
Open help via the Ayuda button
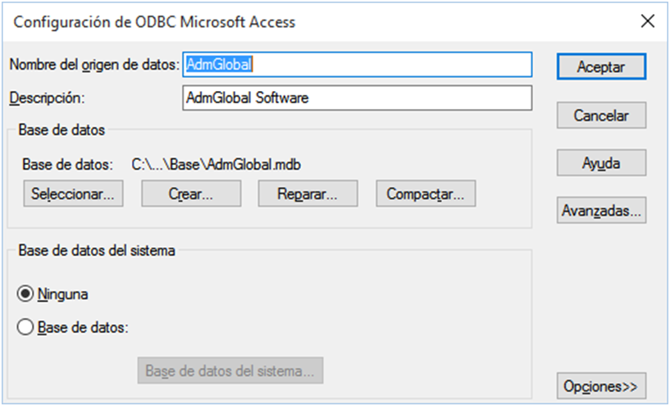(x=601, y=163)
